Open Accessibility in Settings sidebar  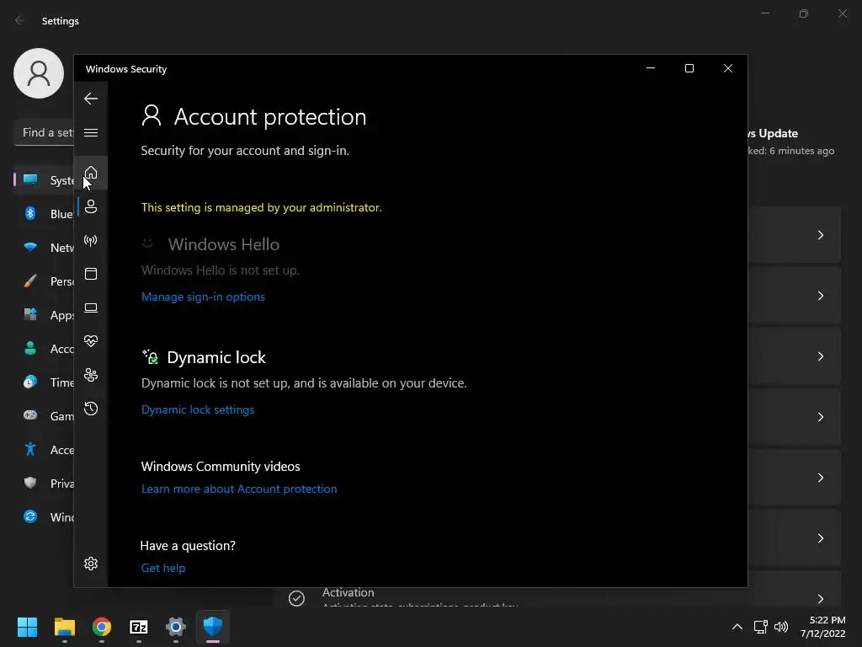pyautogui.click(x=44, y=450)
